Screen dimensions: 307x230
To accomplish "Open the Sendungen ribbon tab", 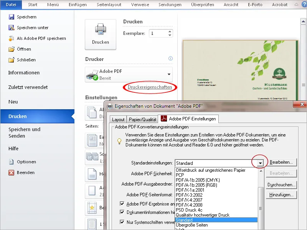I will (170, 5).
